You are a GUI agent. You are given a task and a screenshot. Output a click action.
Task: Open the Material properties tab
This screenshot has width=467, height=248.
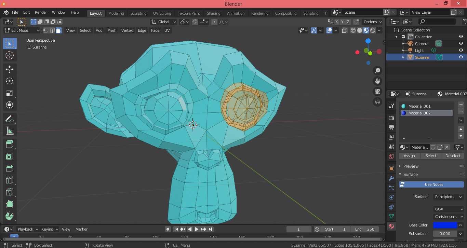pyautogui.click(x=391, y=226)
